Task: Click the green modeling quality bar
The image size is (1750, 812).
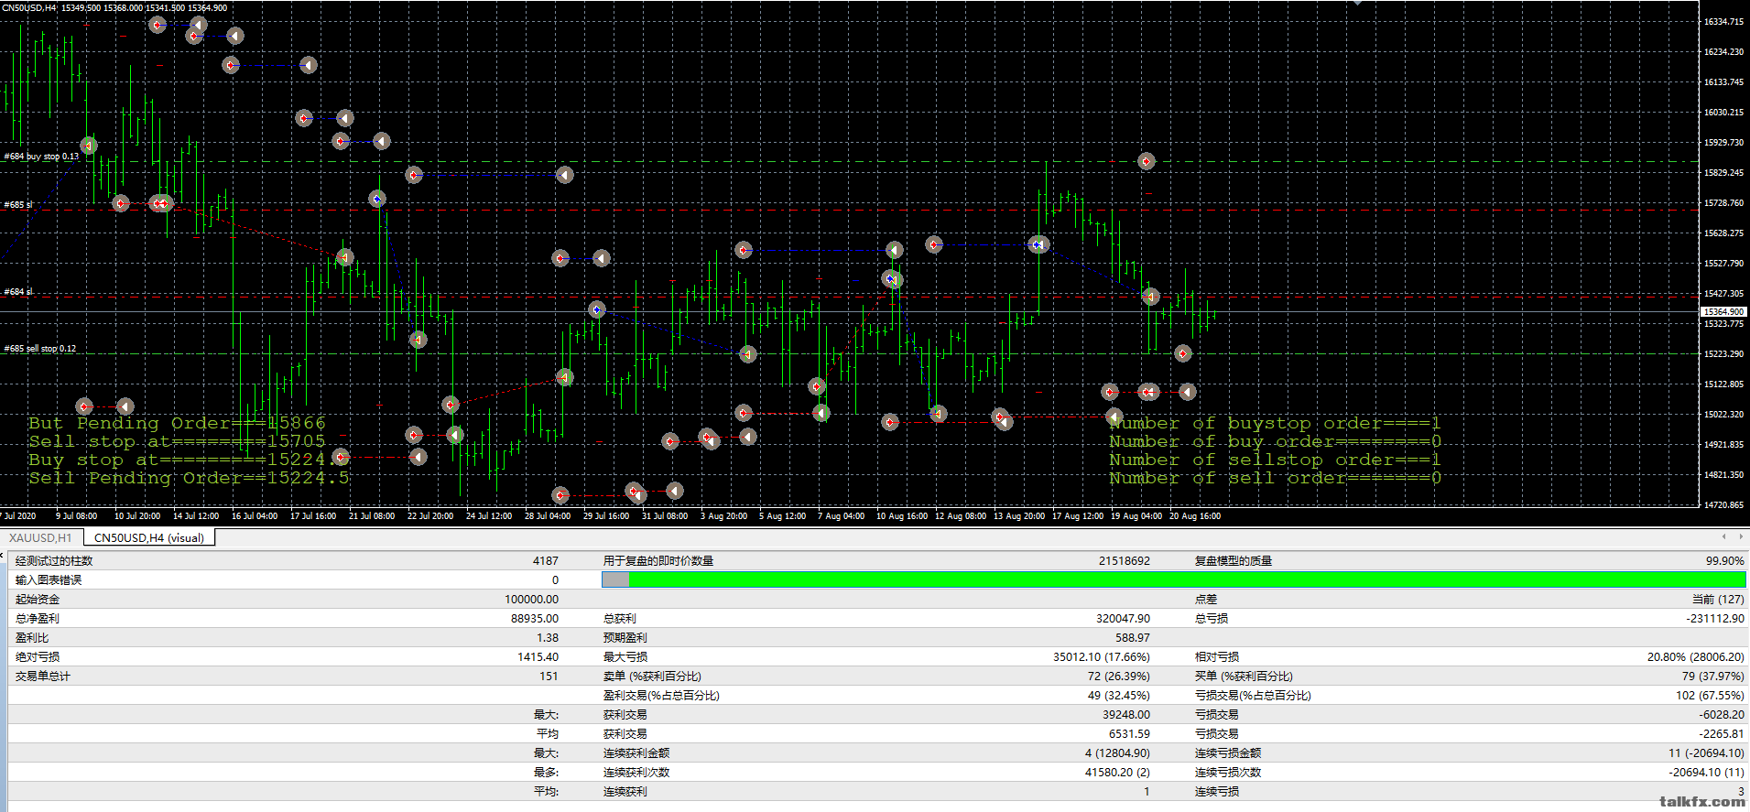Action: tap(1187, 579)
